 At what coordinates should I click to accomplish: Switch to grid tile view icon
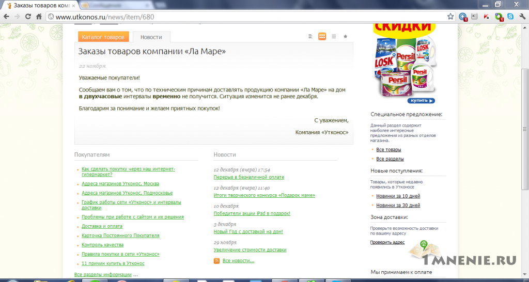click(x=322, y=37)
